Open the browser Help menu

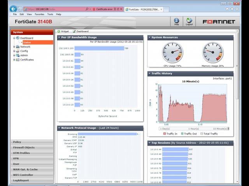tap(59, 14)
